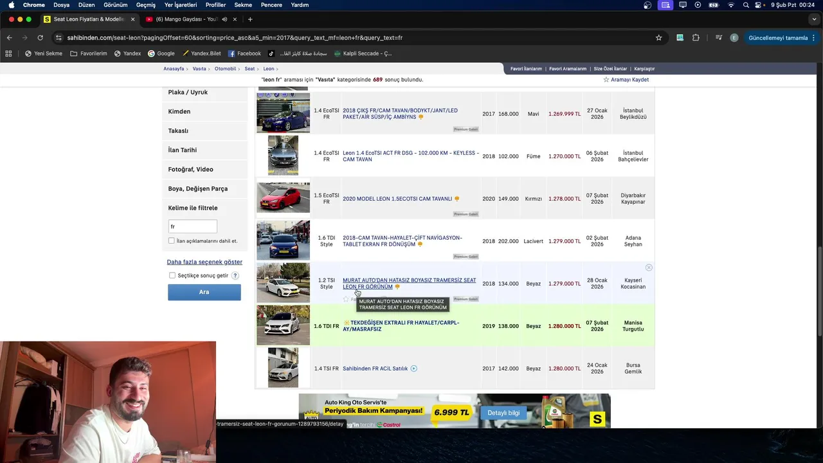
Task: Expand the Plaka / Uyruk filter
Action: click(x=204, y=93)
